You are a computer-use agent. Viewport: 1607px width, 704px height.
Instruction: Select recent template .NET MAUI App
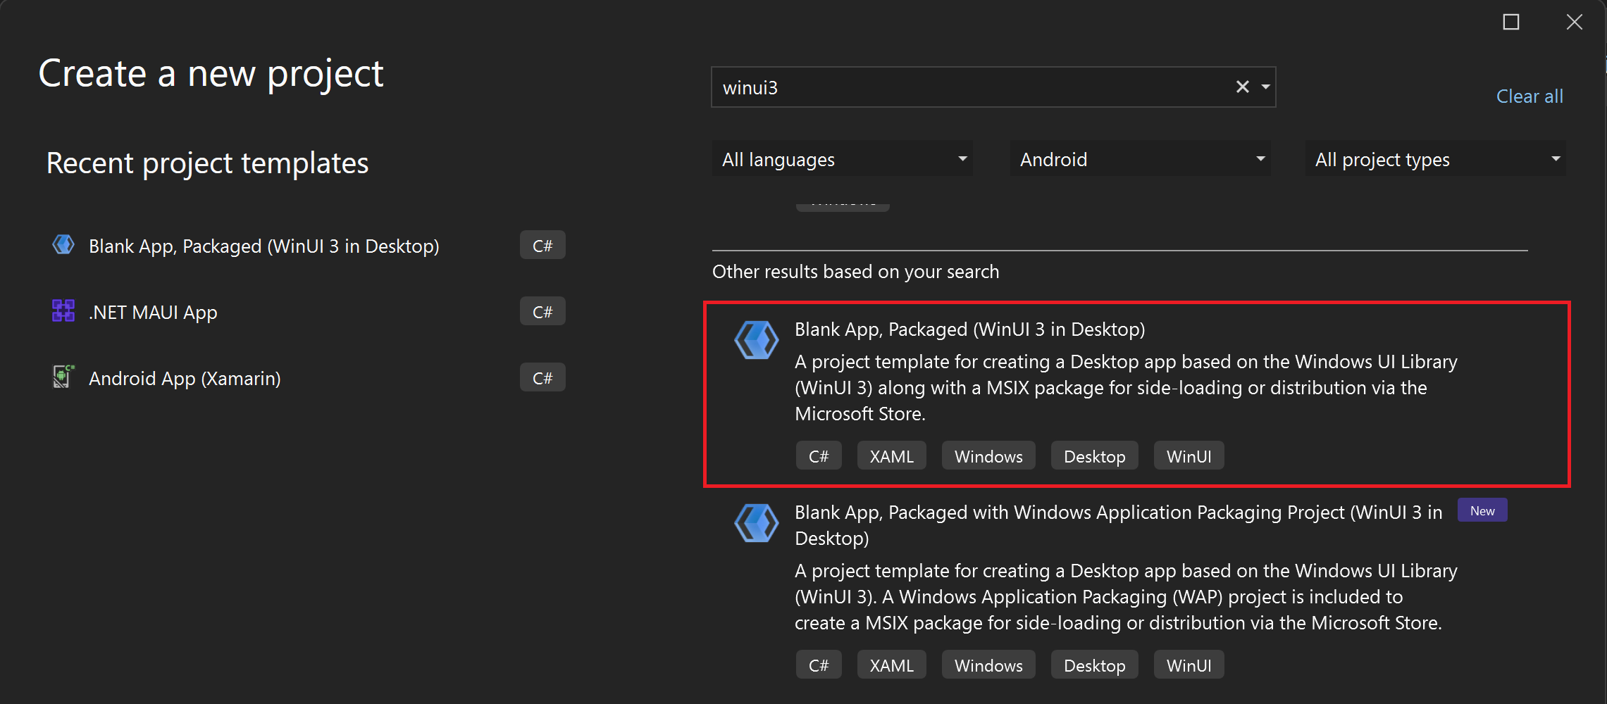(x=153, y=312)
